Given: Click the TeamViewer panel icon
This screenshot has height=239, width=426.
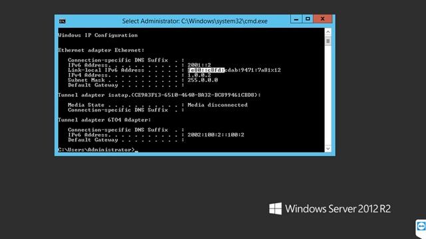Looking at the screenshot, I should [421, 227].
